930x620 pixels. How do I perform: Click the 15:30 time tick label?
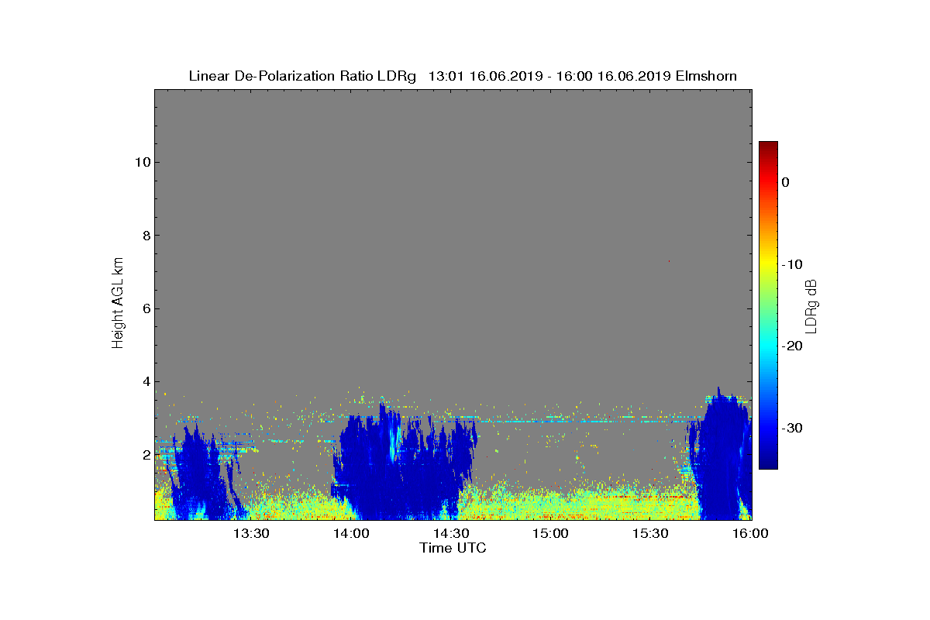point(651,533)
